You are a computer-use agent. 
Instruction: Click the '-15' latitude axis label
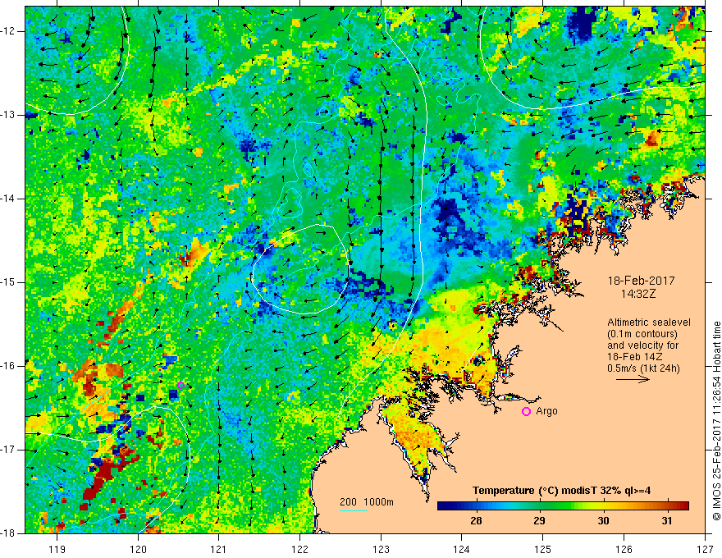pos(8,282)
